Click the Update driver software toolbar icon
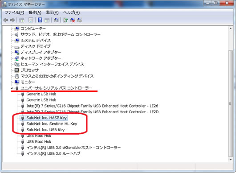236x173 pixels. click(65, 20)
